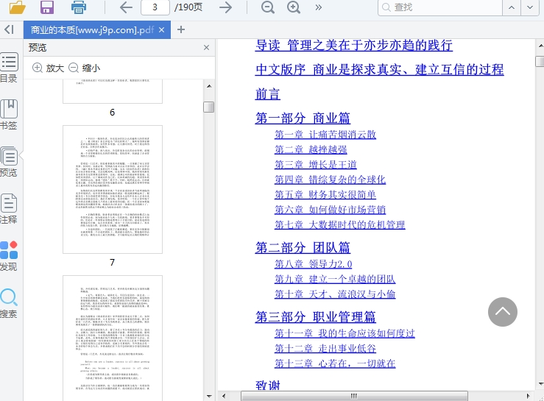Viewport: 544px width, 401px height.
Task: Open 导读 管理之美在于亦步亦趋的践行 link
Action: click(353, 46)
